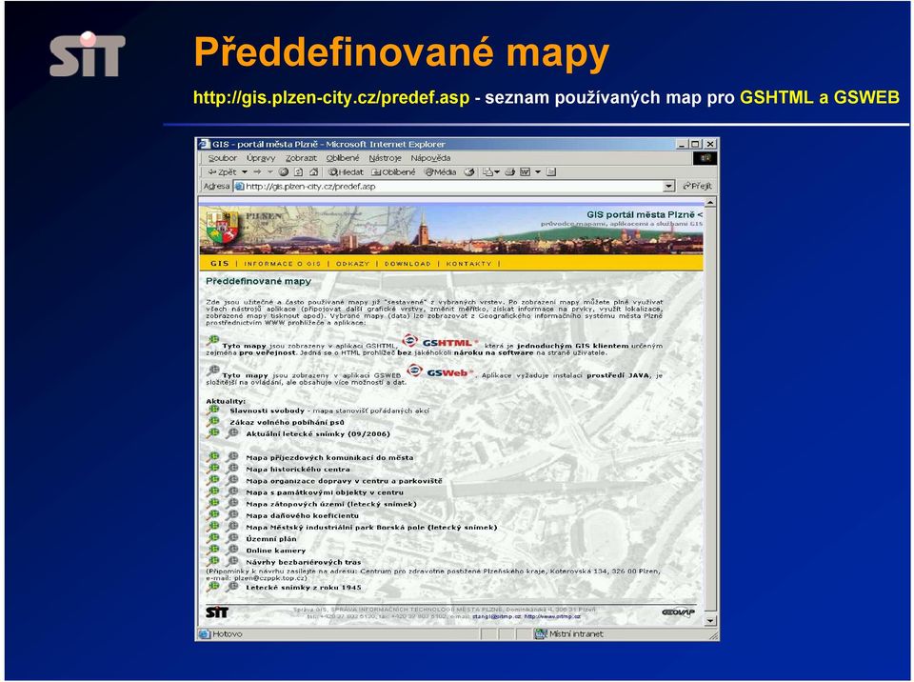The width and height of the screenshot is (914, 682).
Task: Click the SIT logo in page footer
Action: pos(217,612)
